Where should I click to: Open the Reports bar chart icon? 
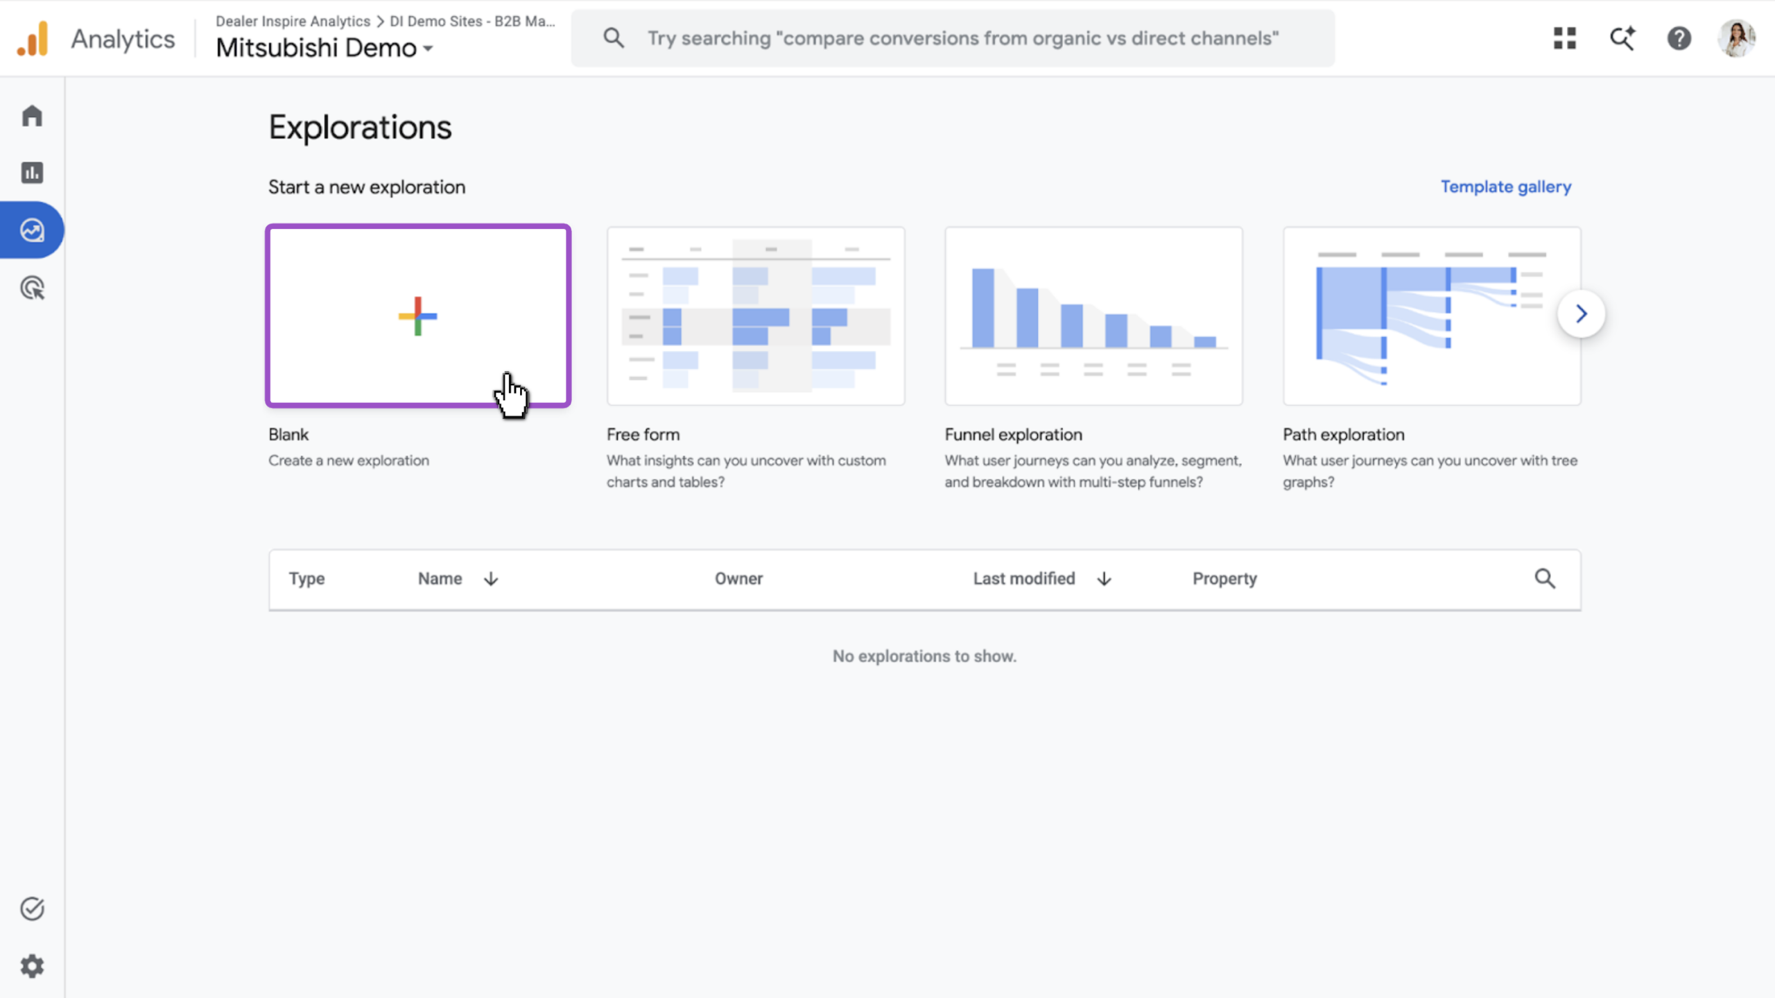point(32,173)
